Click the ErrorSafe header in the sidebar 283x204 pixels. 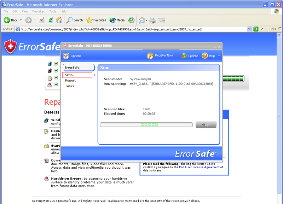click(x=79, y=68)
